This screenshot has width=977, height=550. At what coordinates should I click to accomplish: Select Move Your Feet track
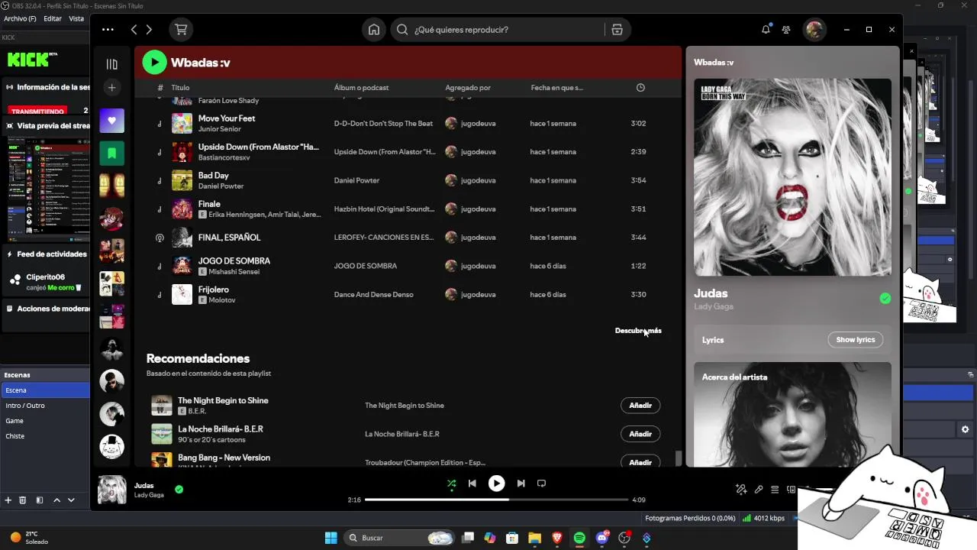pos(408,123)
